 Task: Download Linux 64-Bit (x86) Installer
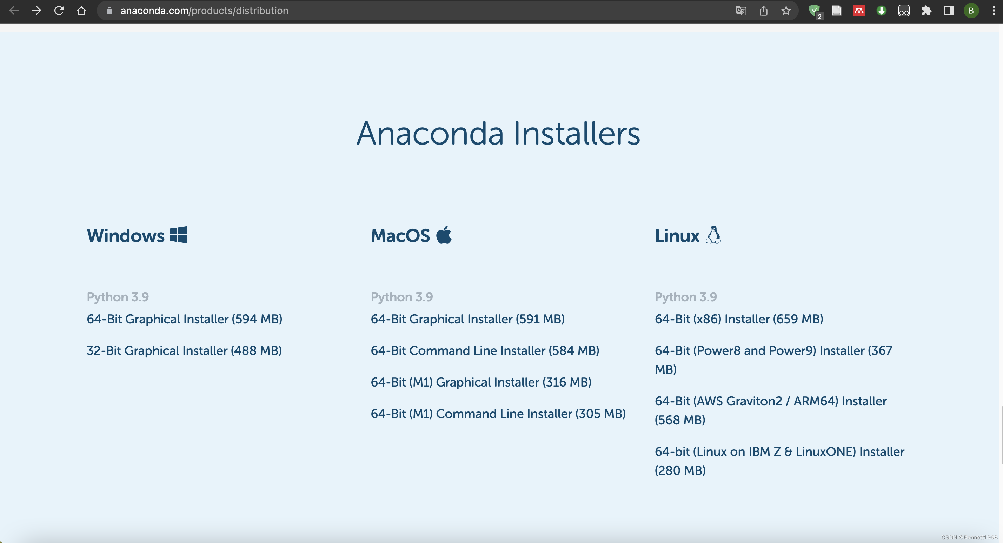tap(739, 319)
